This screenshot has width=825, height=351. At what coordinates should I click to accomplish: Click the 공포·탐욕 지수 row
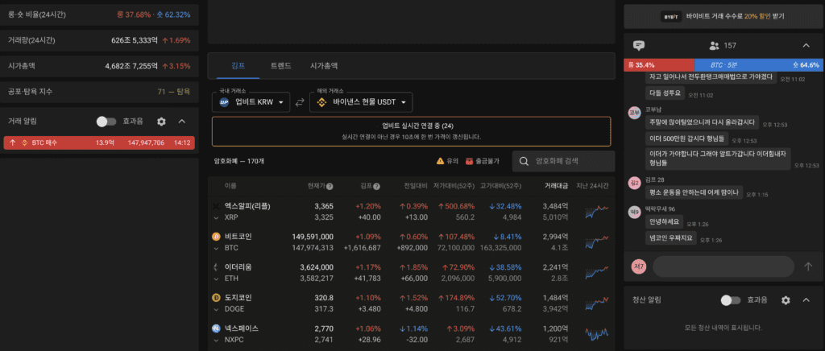point(99,92)
